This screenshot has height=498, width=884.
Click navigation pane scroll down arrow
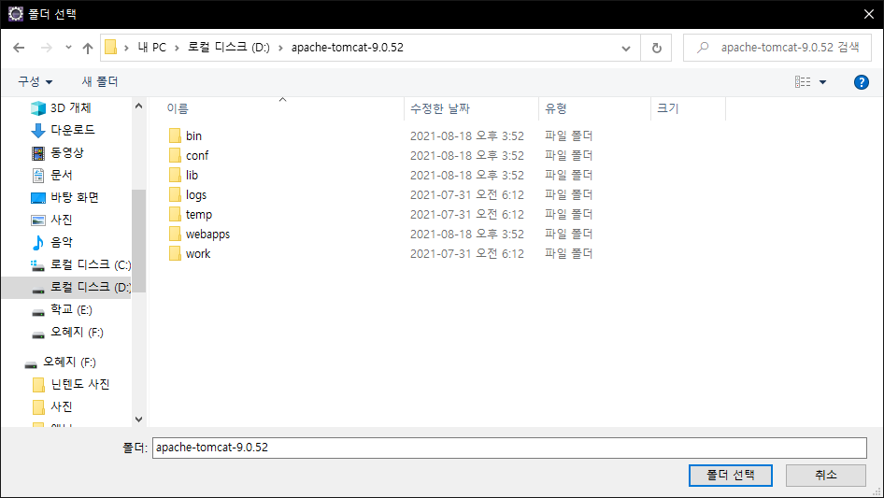[x=138, y=420]
